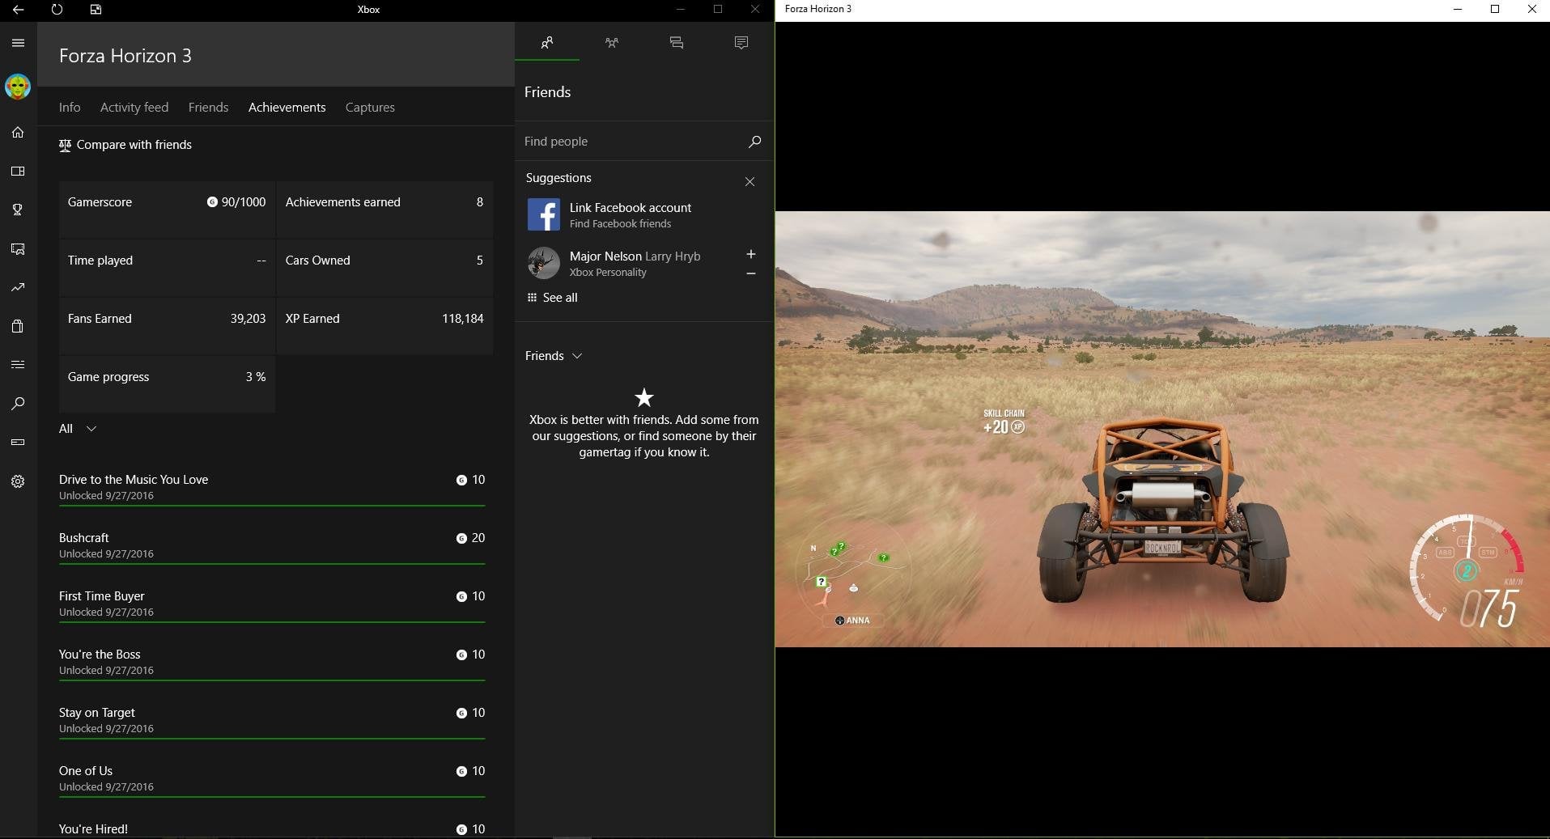Viewport: 1550px width, 839px height.
Task: Open the You're Hired! achievement
Action: (272, 828)
